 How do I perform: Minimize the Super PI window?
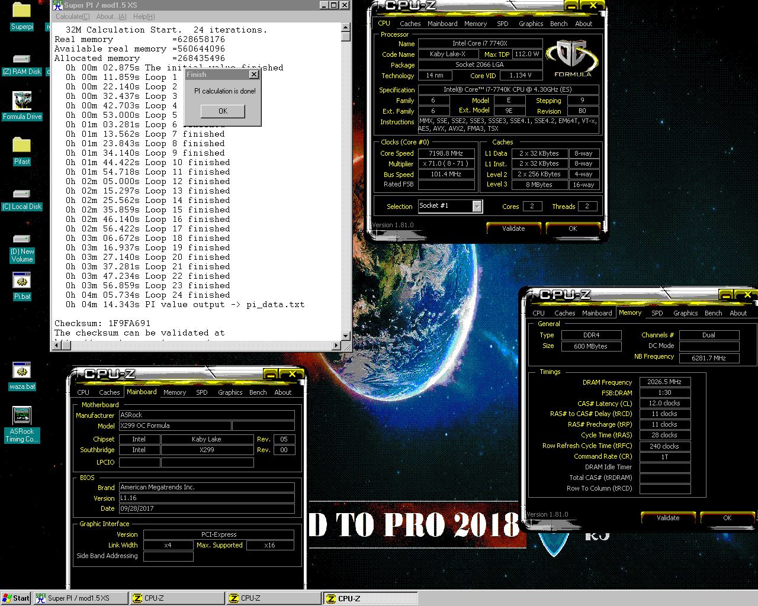click(x=324, y=5)
